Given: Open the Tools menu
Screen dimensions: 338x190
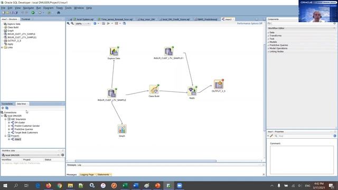Looking at the screenshot, I should tap(68, 8).
